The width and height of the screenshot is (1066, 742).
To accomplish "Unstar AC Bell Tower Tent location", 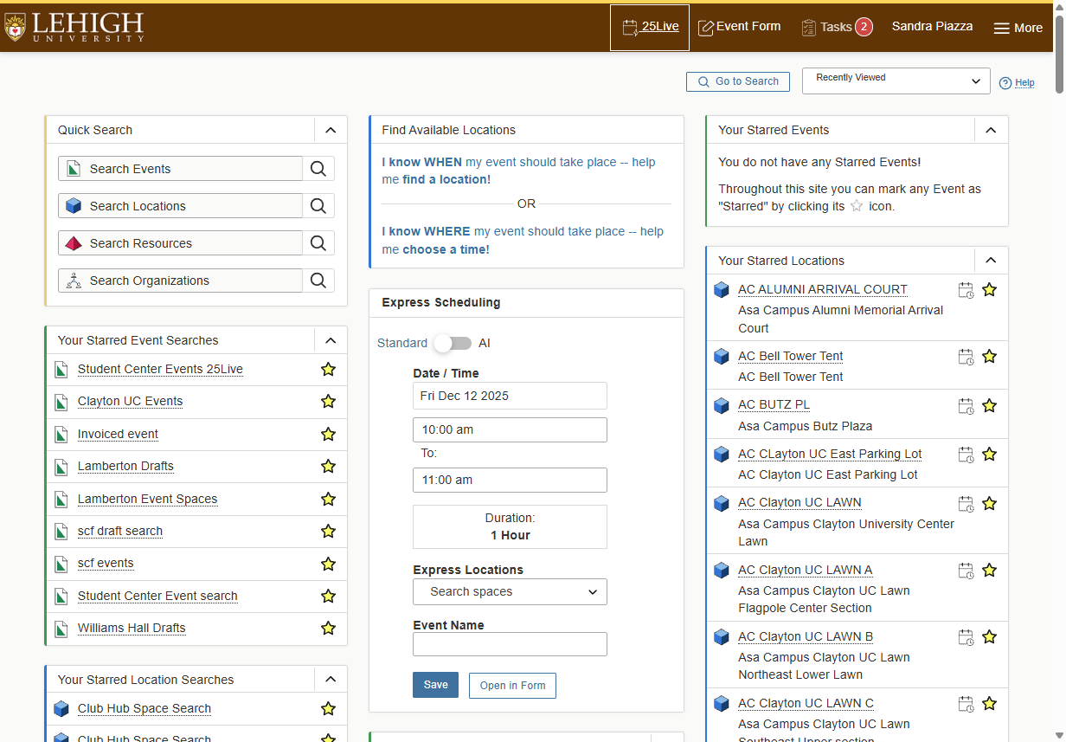I will click(989, 356).
